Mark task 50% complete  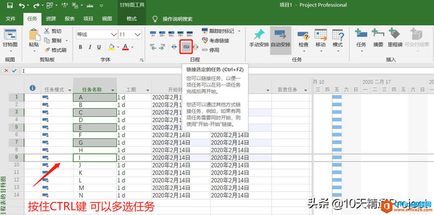point(171,34)
